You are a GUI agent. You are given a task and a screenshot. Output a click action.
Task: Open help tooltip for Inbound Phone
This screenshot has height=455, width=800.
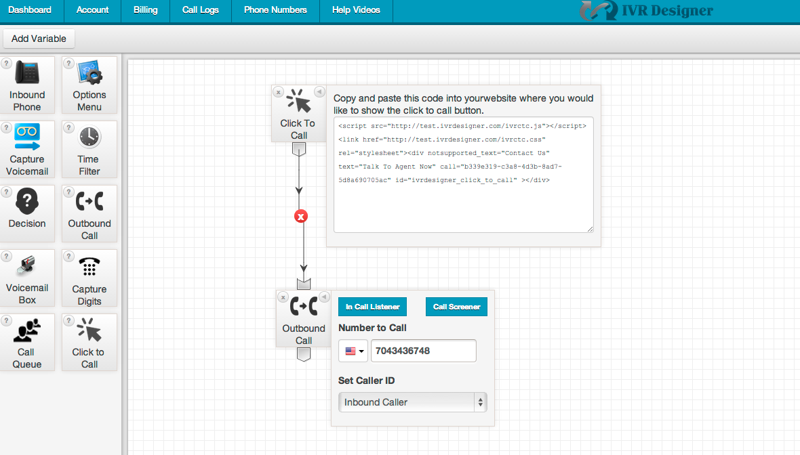point(6,63)
